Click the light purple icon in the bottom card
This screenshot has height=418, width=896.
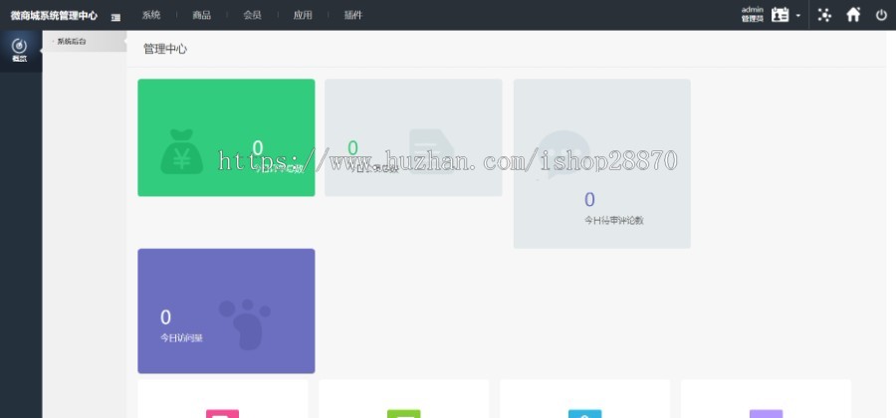[766, 414]
